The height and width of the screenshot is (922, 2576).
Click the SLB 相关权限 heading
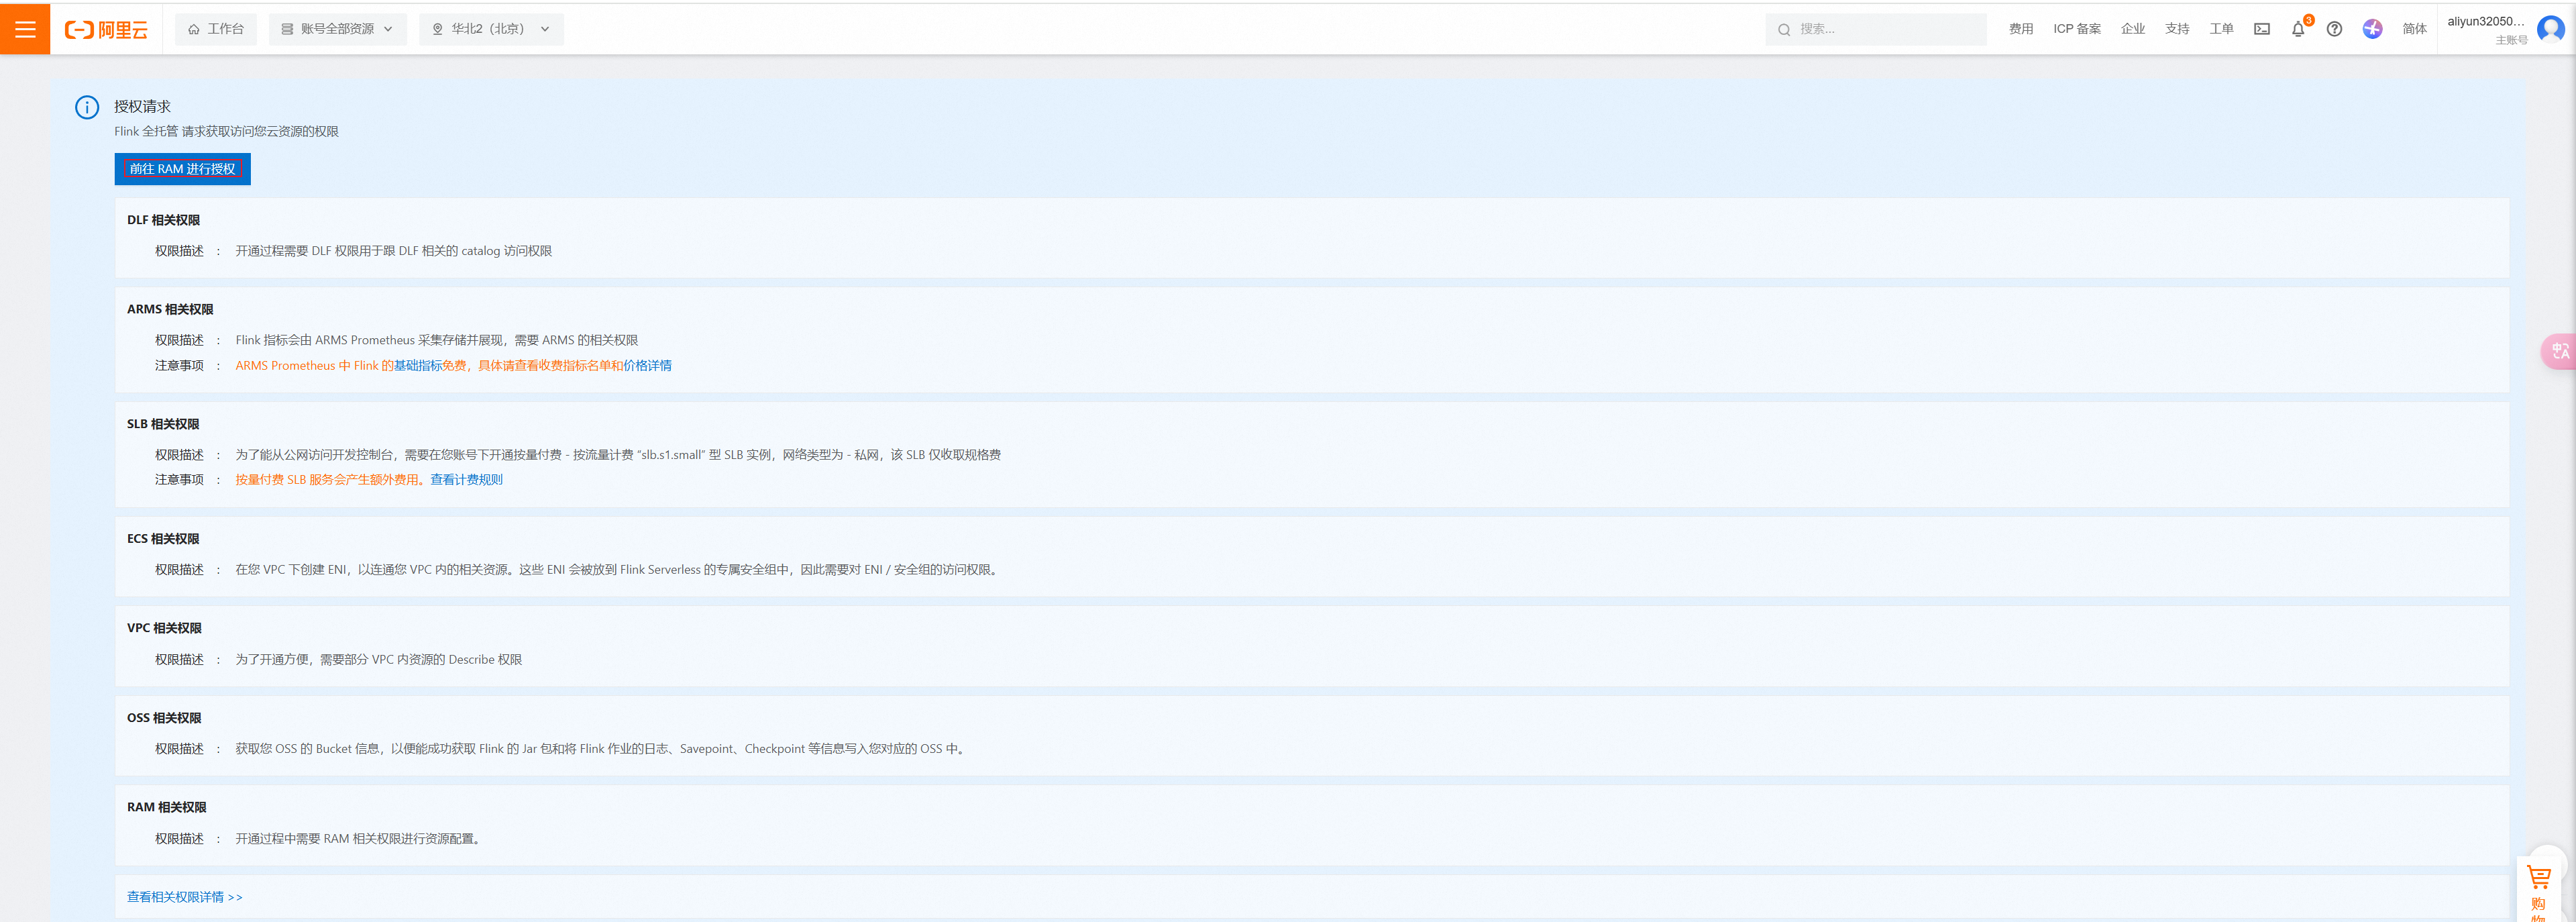point(163,424)
